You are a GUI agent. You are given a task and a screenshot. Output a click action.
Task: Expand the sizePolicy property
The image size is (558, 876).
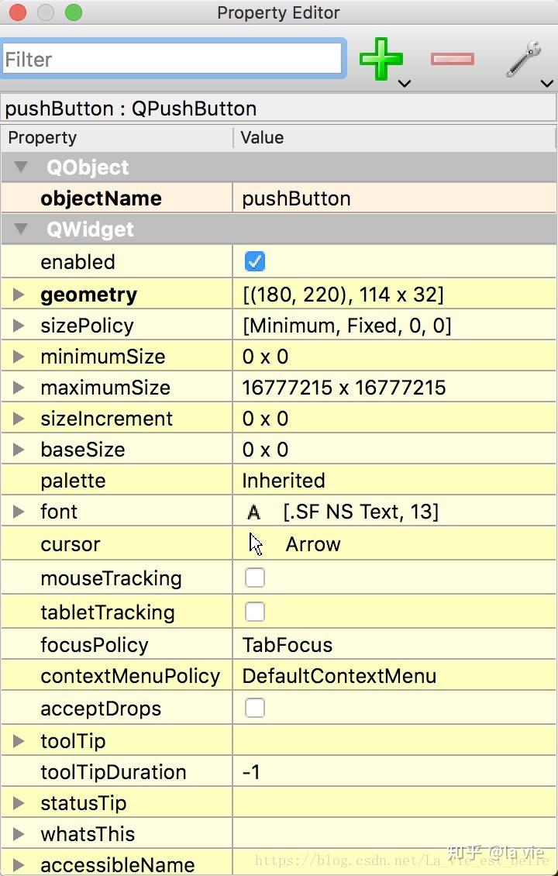18,325
